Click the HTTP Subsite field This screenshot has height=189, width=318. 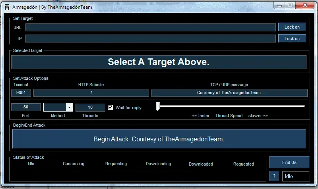(91, 93)
